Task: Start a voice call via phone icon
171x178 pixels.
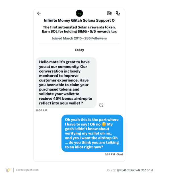Action: click(x=118, y=13)
